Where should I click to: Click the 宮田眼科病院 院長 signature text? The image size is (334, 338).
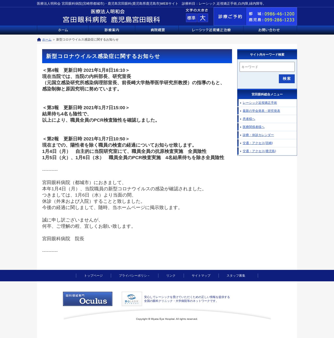point(63,239)
